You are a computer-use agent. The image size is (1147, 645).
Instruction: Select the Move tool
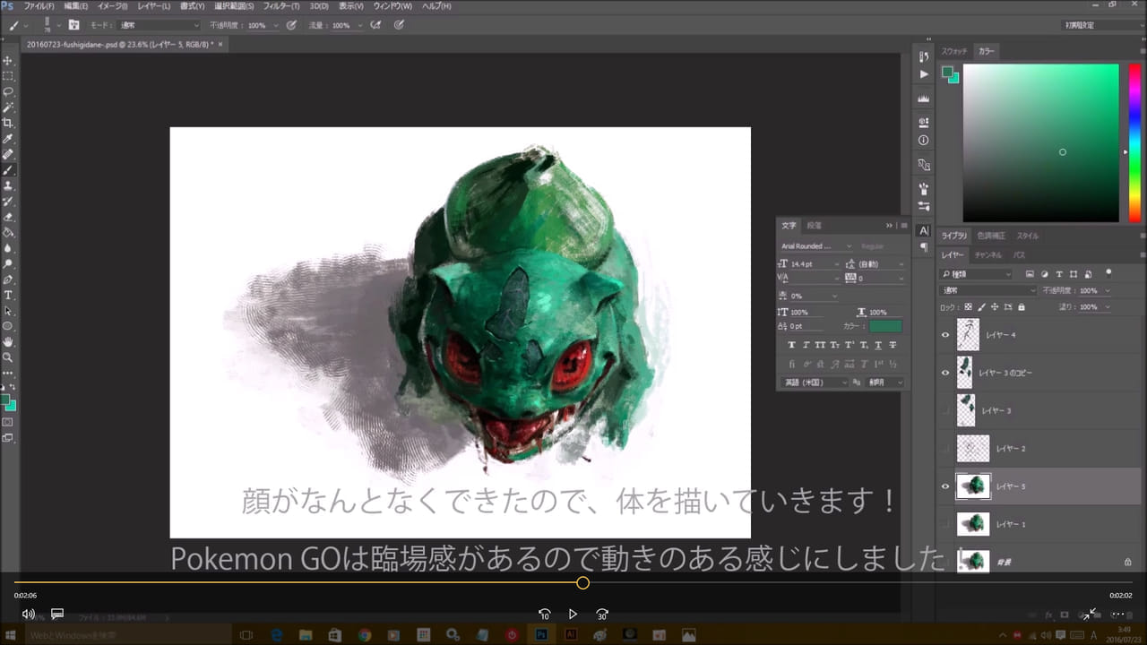tap(8, 60)
